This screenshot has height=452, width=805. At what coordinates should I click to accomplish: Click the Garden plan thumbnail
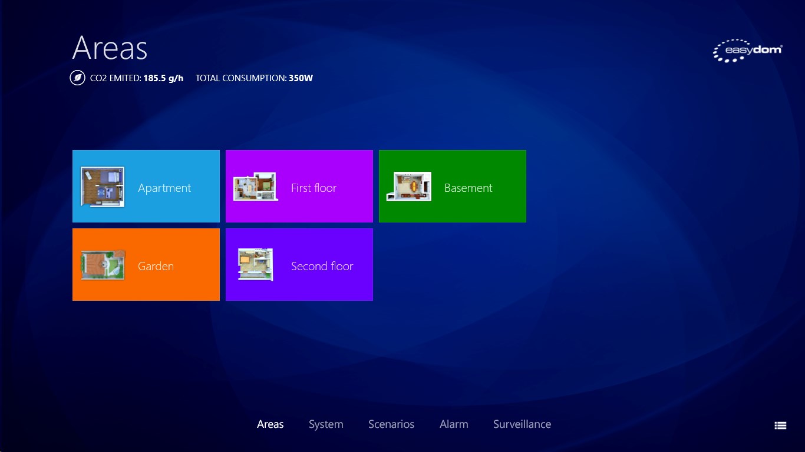103,265
